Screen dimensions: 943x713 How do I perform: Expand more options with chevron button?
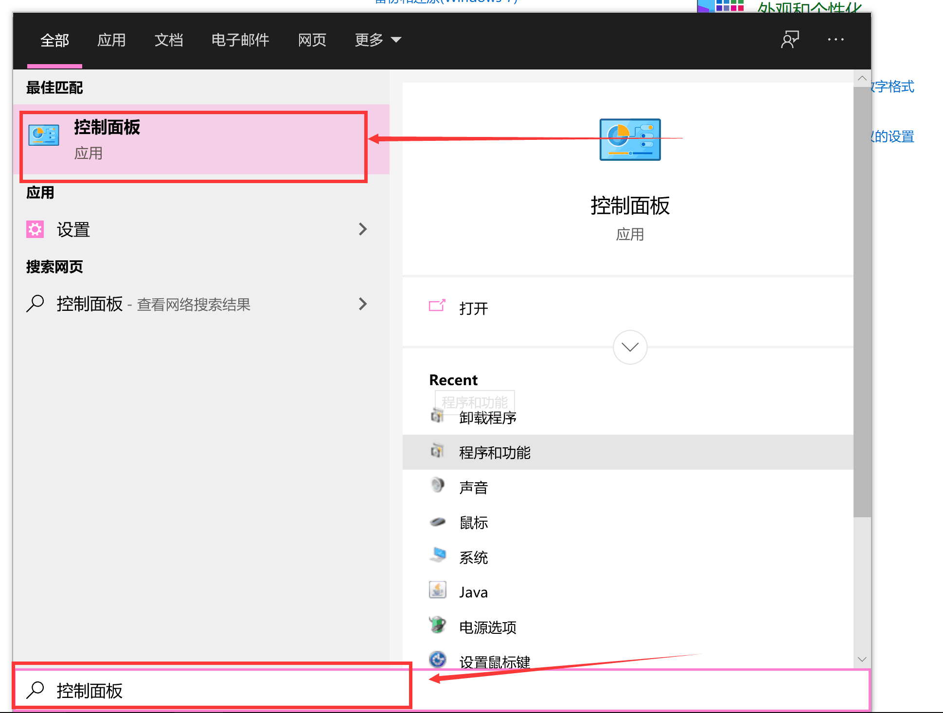[x=630, y=347]
